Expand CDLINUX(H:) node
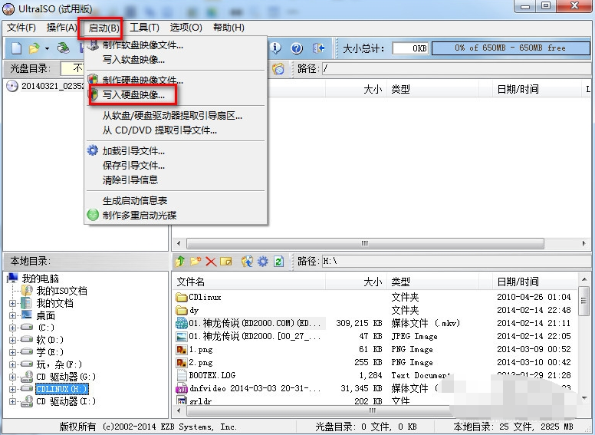The height and width of the screenshot is (435, 595). click(12, 389)
